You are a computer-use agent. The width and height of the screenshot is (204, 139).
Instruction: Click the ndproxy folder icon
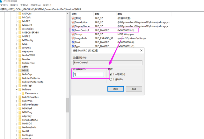click(20, 116)
